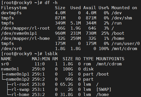141x97 pixels.
Task: Click the '253:1' device number
Action: (x=38, y=90)
